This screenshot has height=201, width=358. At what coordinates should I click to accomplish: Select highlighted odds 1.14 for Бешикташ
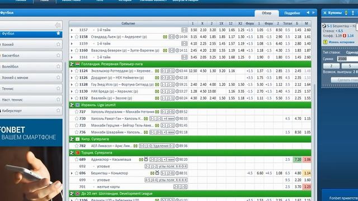[307, 173]
